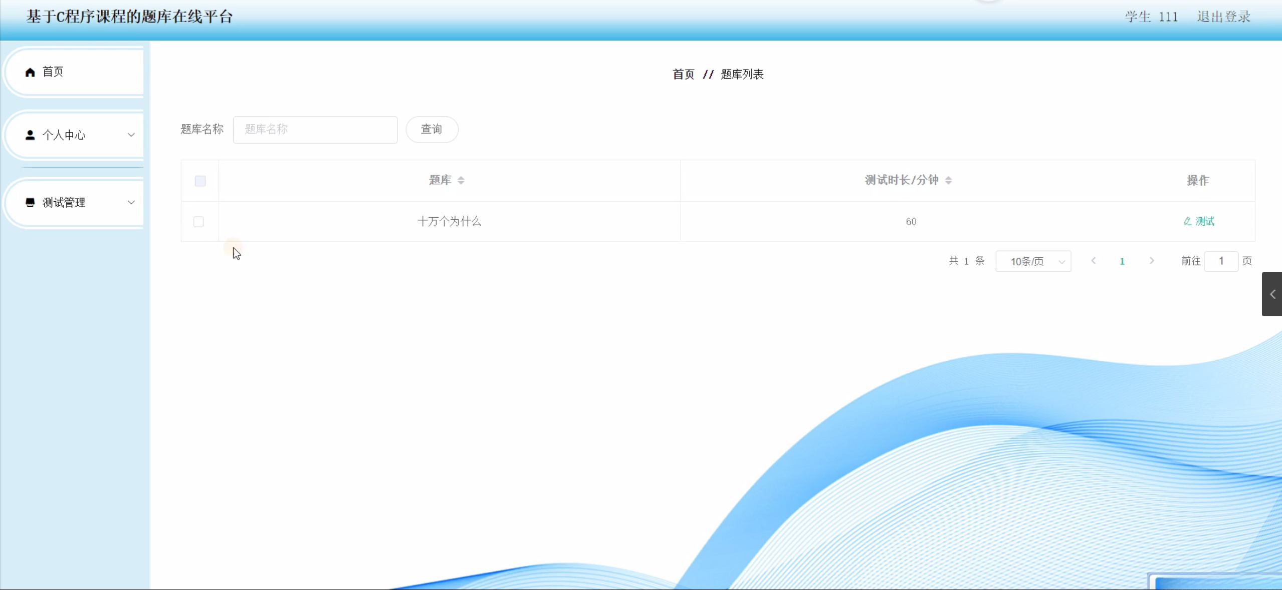Click the page jump number field
The width and height of the screenshot is (1282, 590).
pyautogui.click(x=1221, y=261)
